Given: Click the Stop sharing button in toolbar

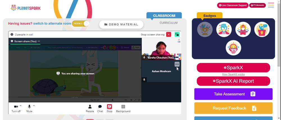Looking at the screenshot, I should point(110,109).
